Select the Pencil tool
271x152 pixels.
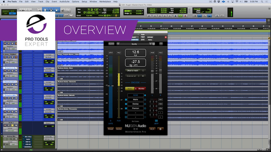[x=68, y=10]
